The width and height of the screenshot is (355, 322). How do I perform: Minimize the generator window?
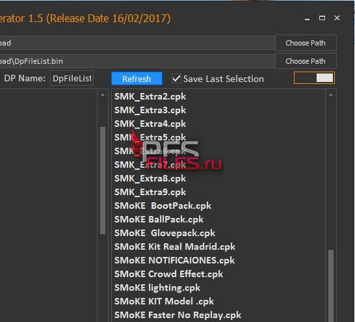pyautogui.click(x=307, y=18)
